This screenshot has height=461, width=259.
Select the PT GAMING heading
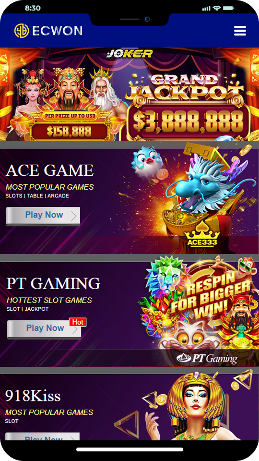53,283
